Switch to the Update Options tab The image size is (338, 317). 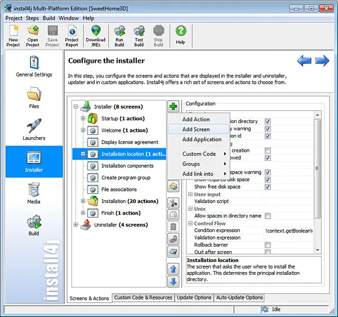click(x=194, y=298)
